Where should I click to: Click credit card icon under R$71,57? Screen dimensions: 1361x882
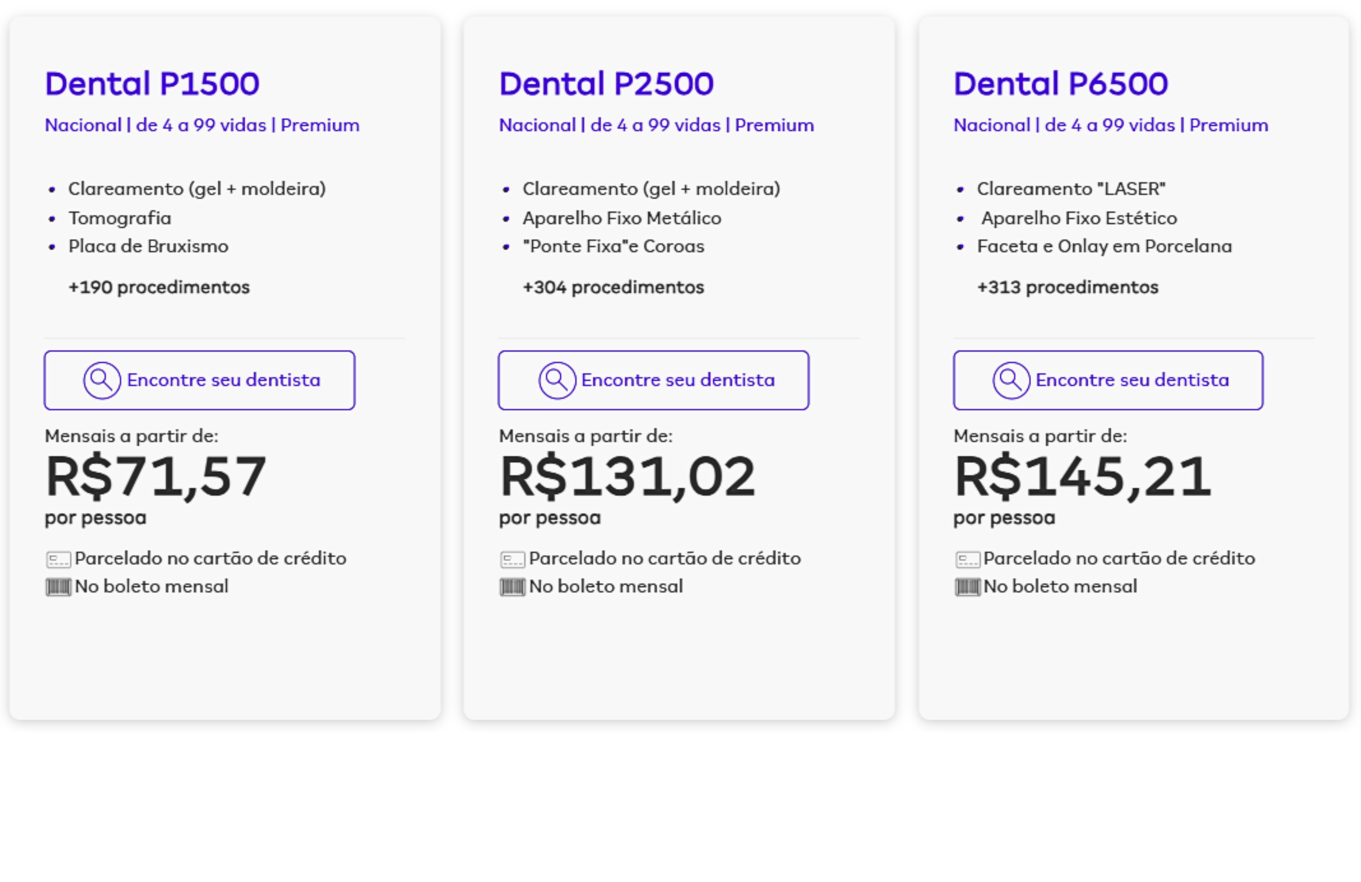point(58,560)
